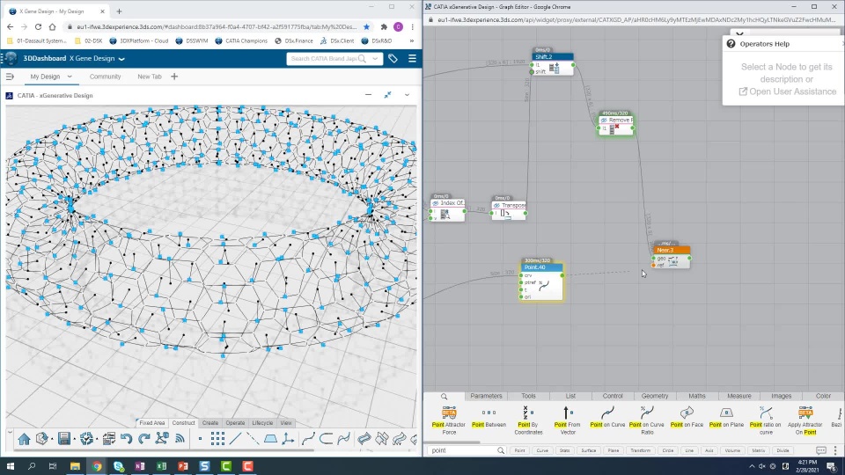Add Point ratio on curve operator
This screenshot has width=845, height=475.
pyautogui.click(x=766, y=420)
